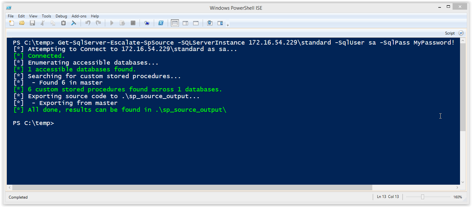The width and height of the screenshot is (472, 207).
Task: Click the Ln 13 Col 13 position indicator
Action: pyautogui.click(x=388, y=197)
